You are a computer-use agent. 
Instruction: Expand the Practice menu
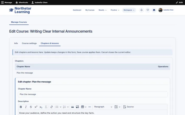[x=115, y=10]
